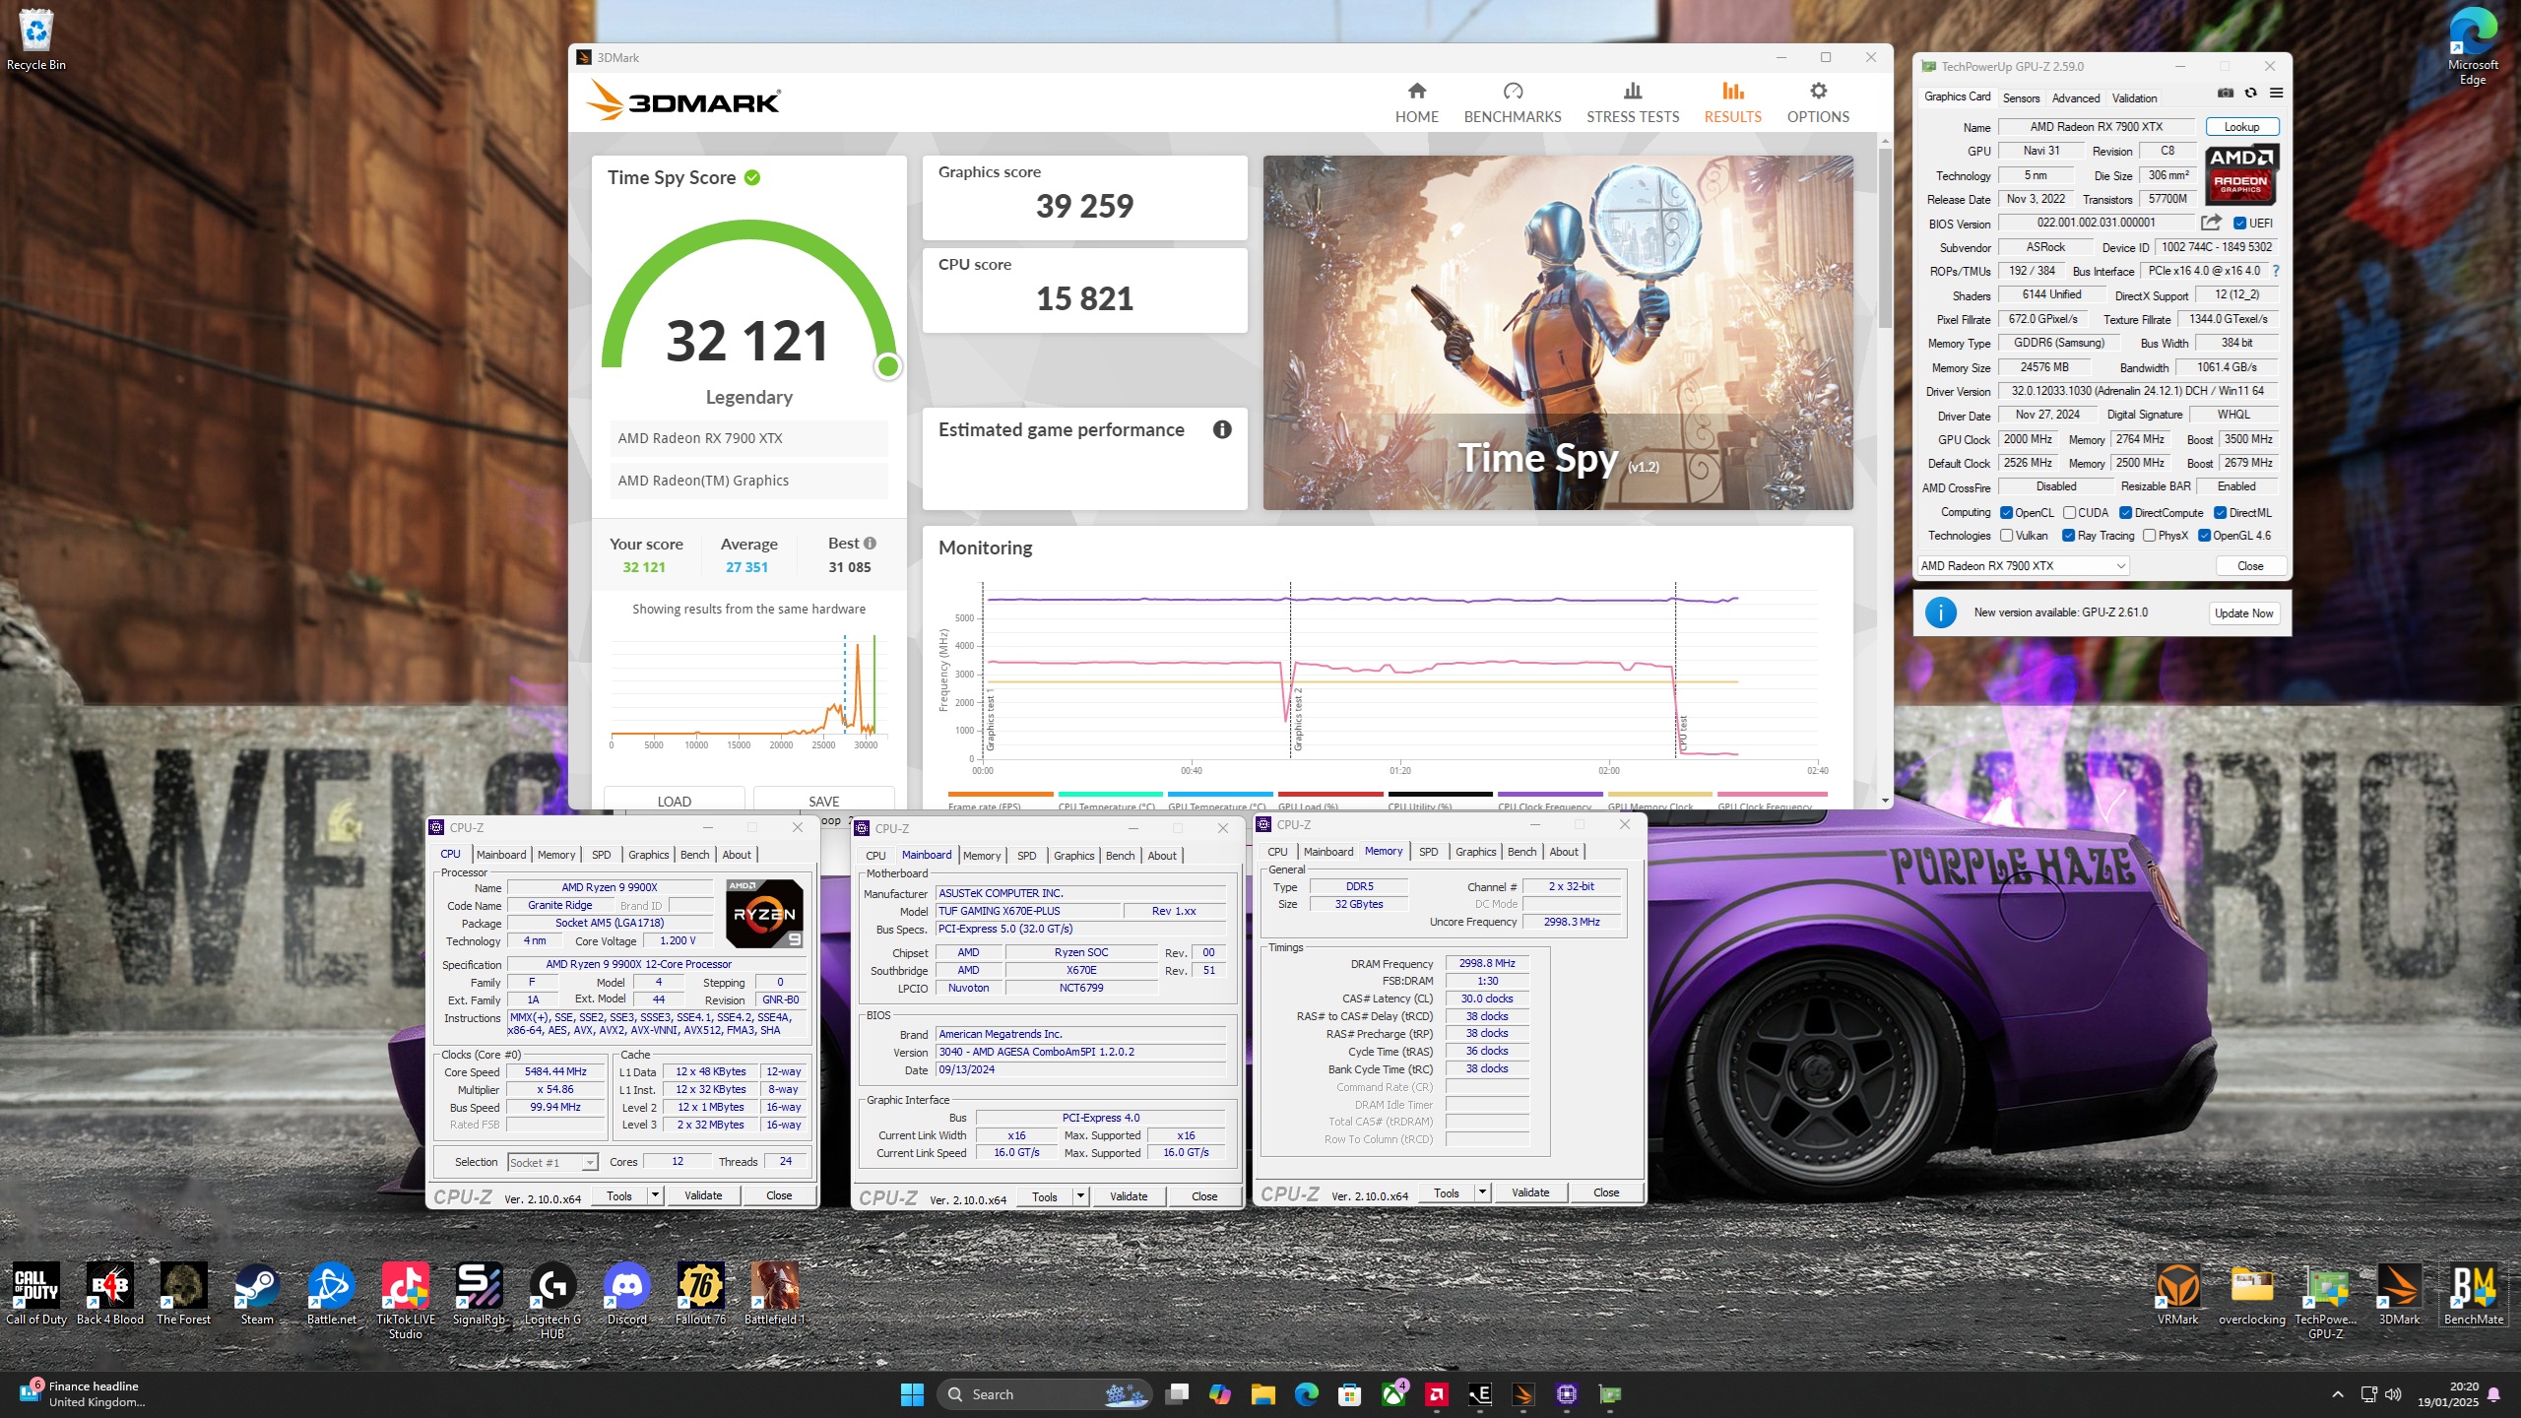Open SPD tab in CPU-Z Memory window

pos(1428,852)
